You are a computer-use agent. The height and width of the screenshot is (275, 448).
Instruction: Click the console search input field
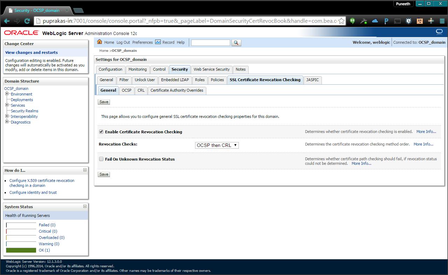pos(211,43)
